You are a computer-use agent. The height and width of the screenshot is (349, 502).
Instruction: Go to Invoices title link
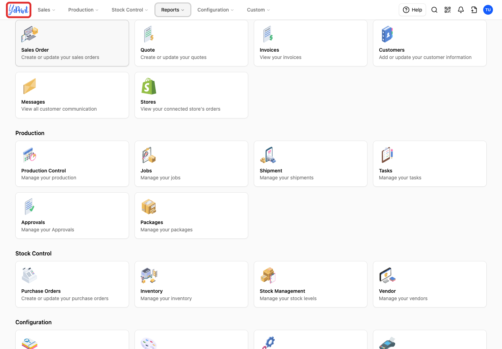point(269,50)
